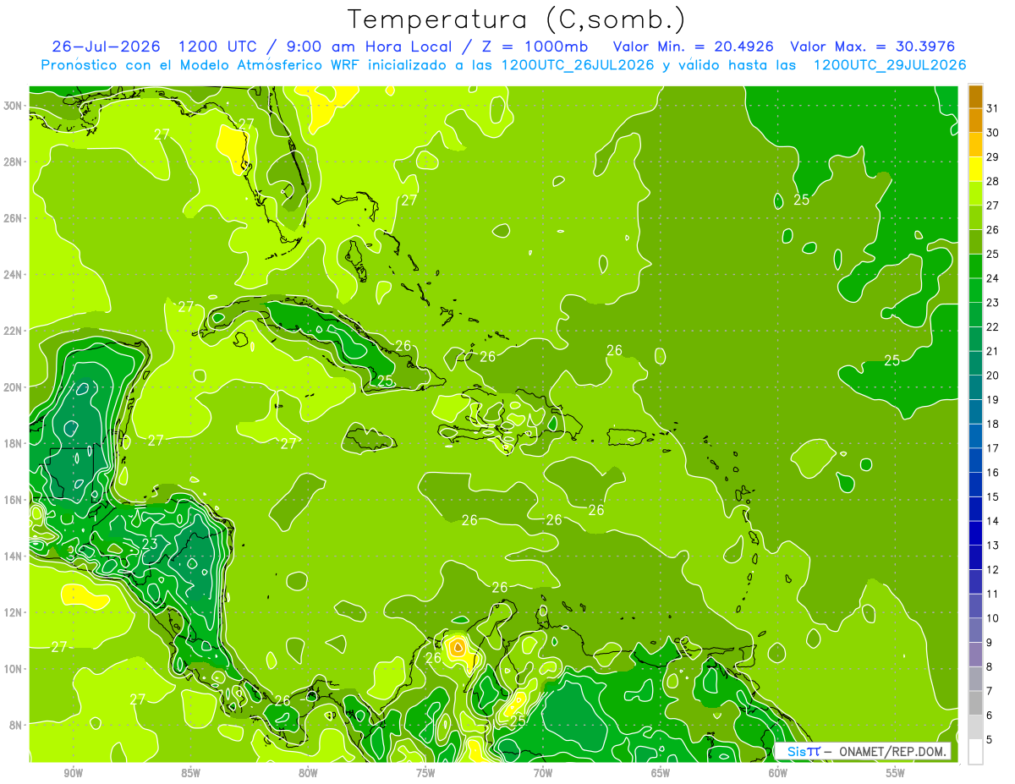
Task: Click the '19' legend value
Action: coord(993,399)
